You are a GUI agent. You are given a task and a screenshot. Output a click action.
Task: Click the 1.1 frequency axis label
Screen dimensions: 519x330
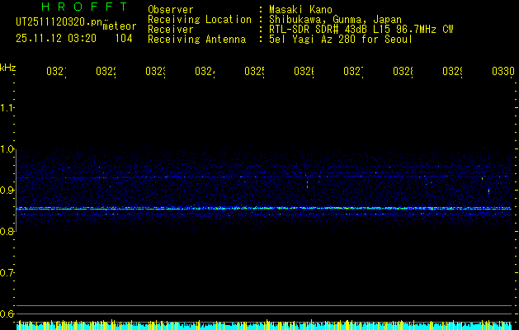coord(7,108)
